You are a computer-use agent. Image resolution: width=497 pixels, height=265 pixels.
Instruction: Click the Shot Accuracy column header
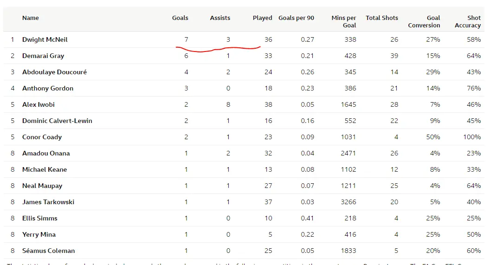[467, 21]
